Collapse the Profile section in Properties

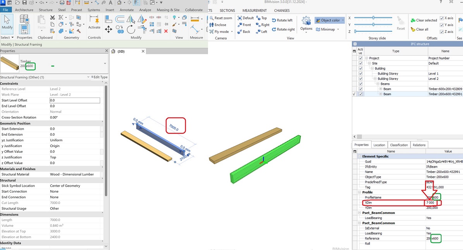359,192
